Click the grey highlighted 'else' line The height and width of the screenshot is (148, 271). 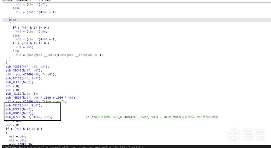(x=13, y=20)
